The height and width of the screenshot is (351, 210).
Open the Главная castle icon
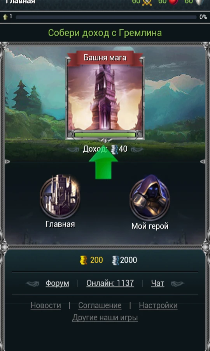60,197
